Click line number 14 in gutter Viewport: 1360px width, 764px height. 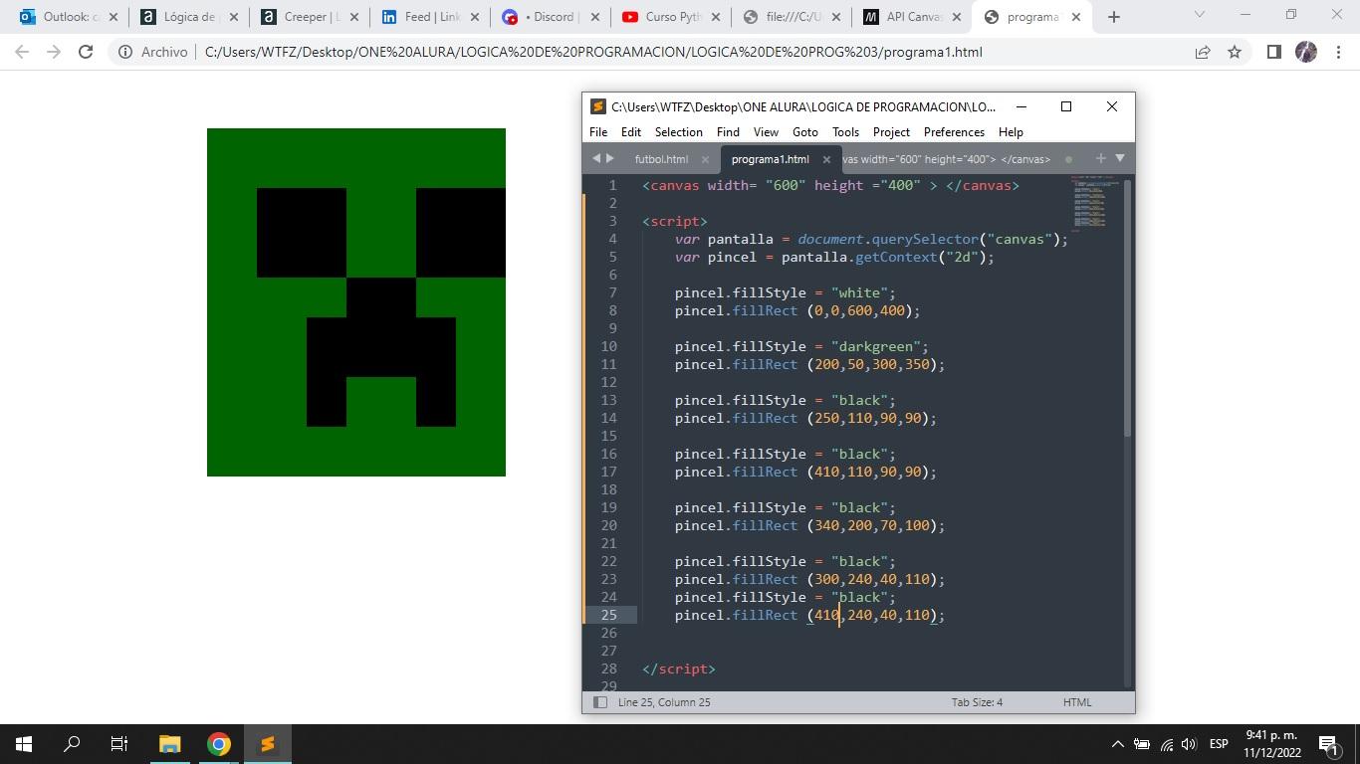click(608, 418)
